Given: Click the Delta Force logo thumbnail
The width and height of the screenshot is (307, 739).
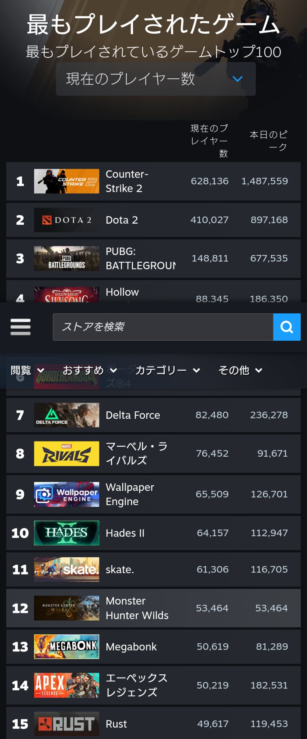Looking at the screenshot, I should (66, 415).
